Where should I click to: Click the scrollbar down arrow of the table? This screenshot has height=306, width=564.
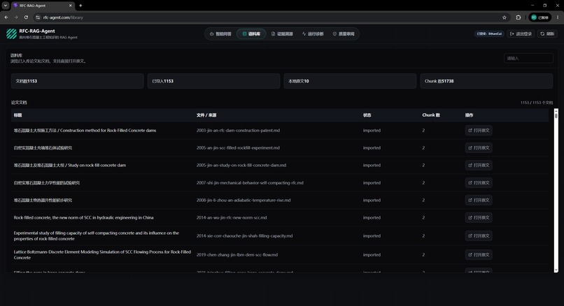tap(556, 270)
